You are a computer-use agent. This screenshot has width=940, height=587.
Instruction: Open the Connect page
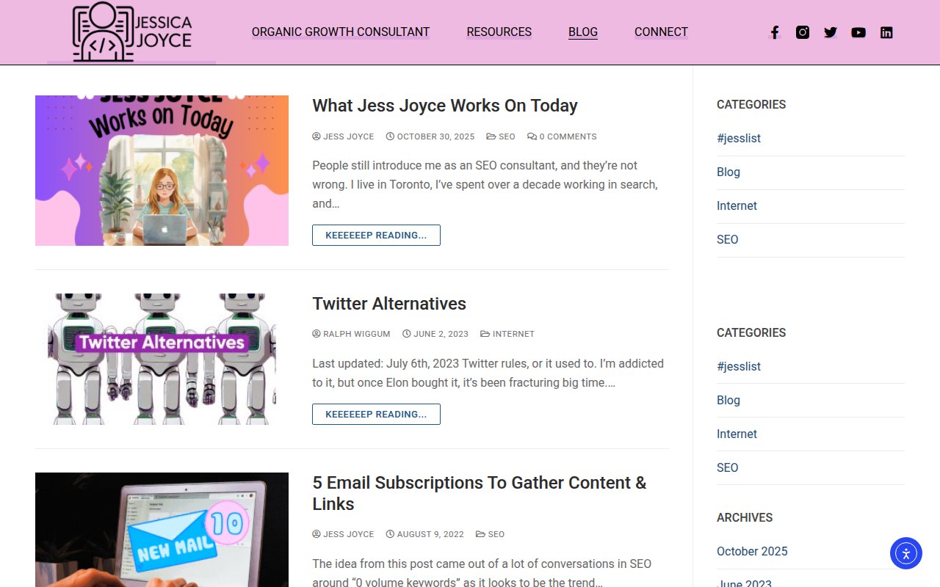click(660, 32)
